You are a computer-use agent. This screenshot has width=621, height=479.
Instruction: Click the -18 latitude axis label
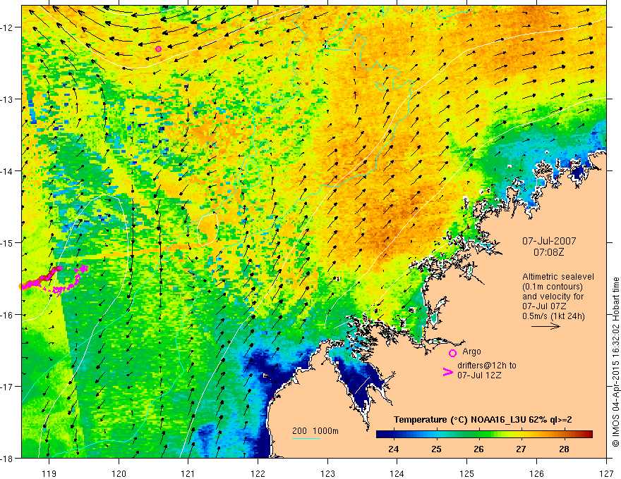point(7,458)
